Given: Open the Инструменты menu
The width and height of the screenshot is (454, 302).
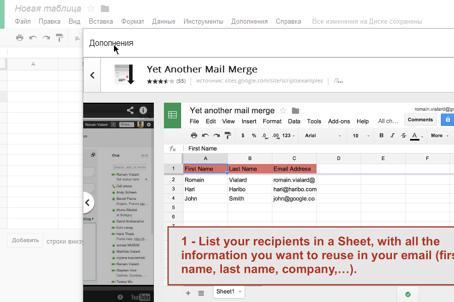Looking at the screenshot, I should (203, 21).
